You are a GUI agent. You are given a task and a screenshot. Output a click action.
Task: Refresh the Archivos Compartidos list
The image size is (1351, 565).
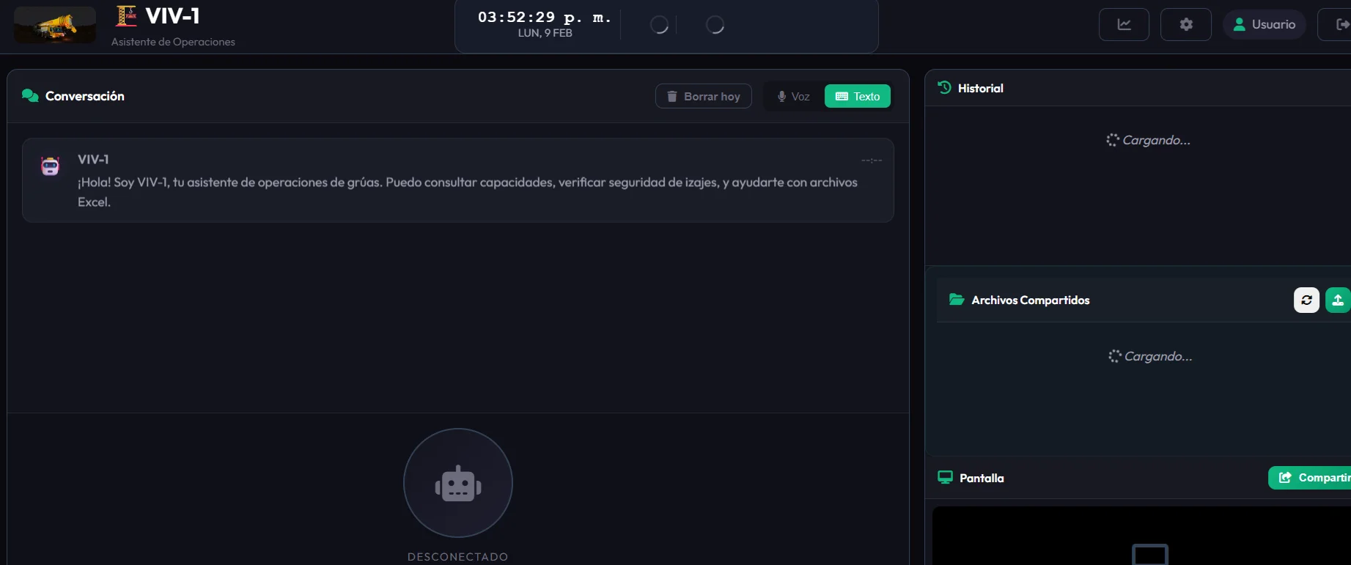[x=1306, y=300]
